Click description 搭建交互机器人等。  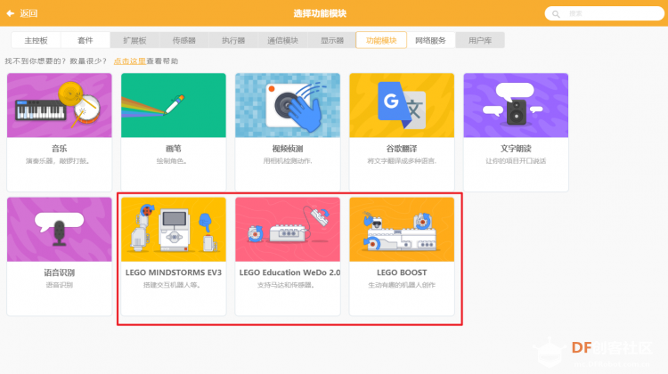pos(172,285)
